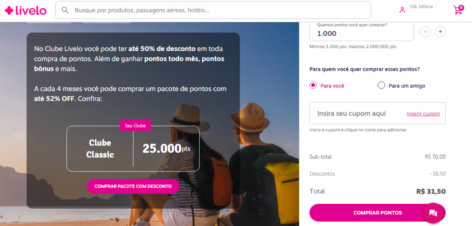
Task: Select the "Para um amigo" radio option
Action: 381,85
